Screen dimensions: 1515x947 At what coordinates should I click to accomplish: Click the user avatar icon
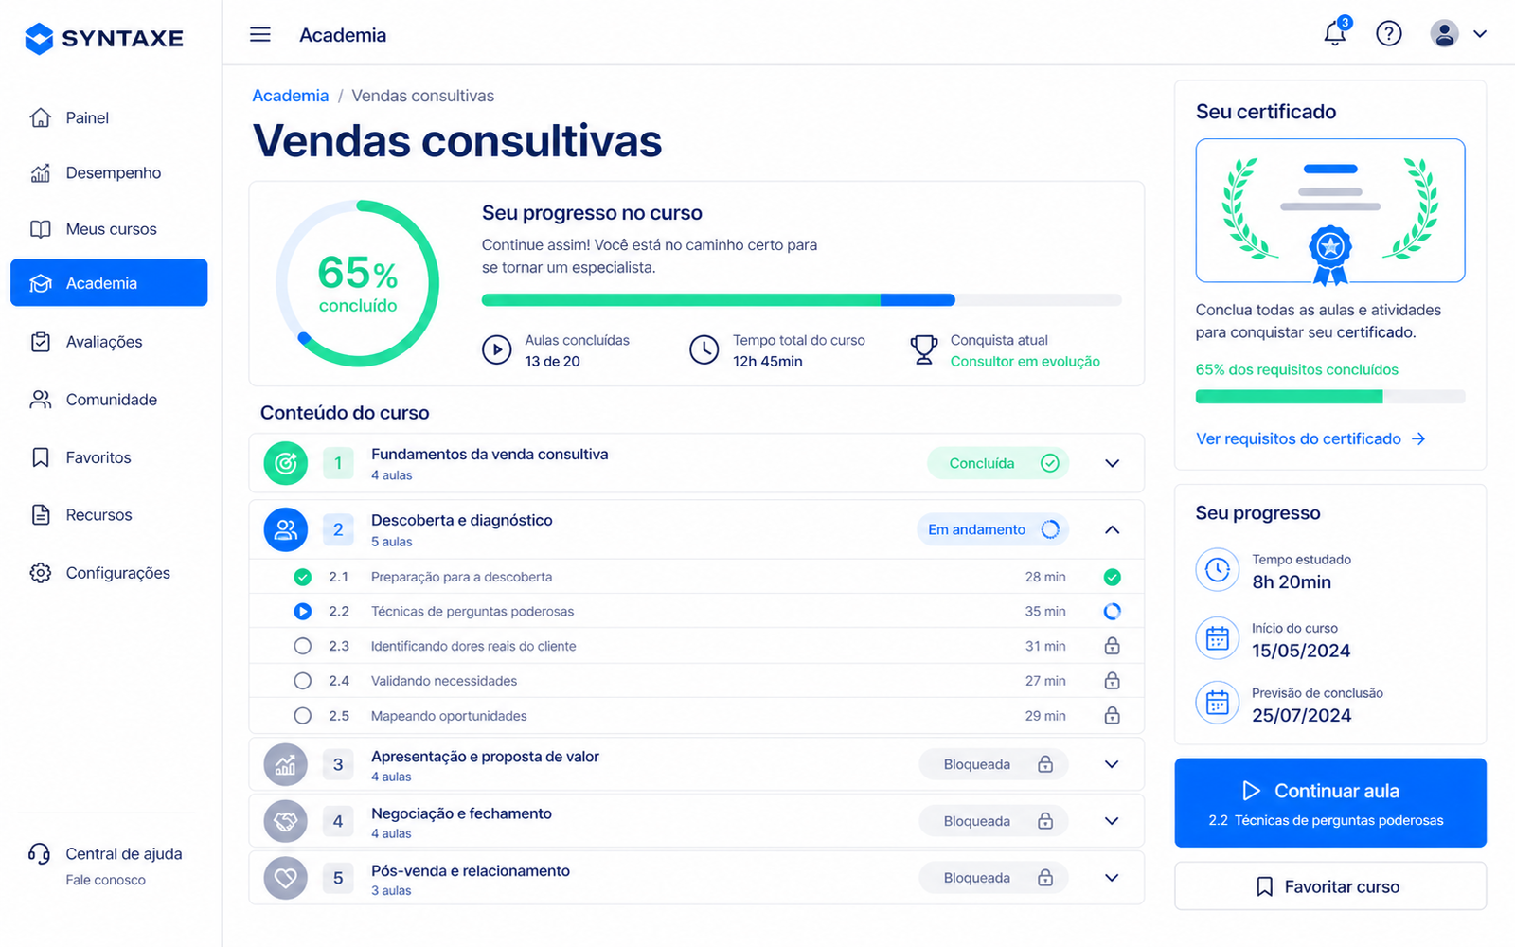pyautogui.click(x=1444, y=34)
